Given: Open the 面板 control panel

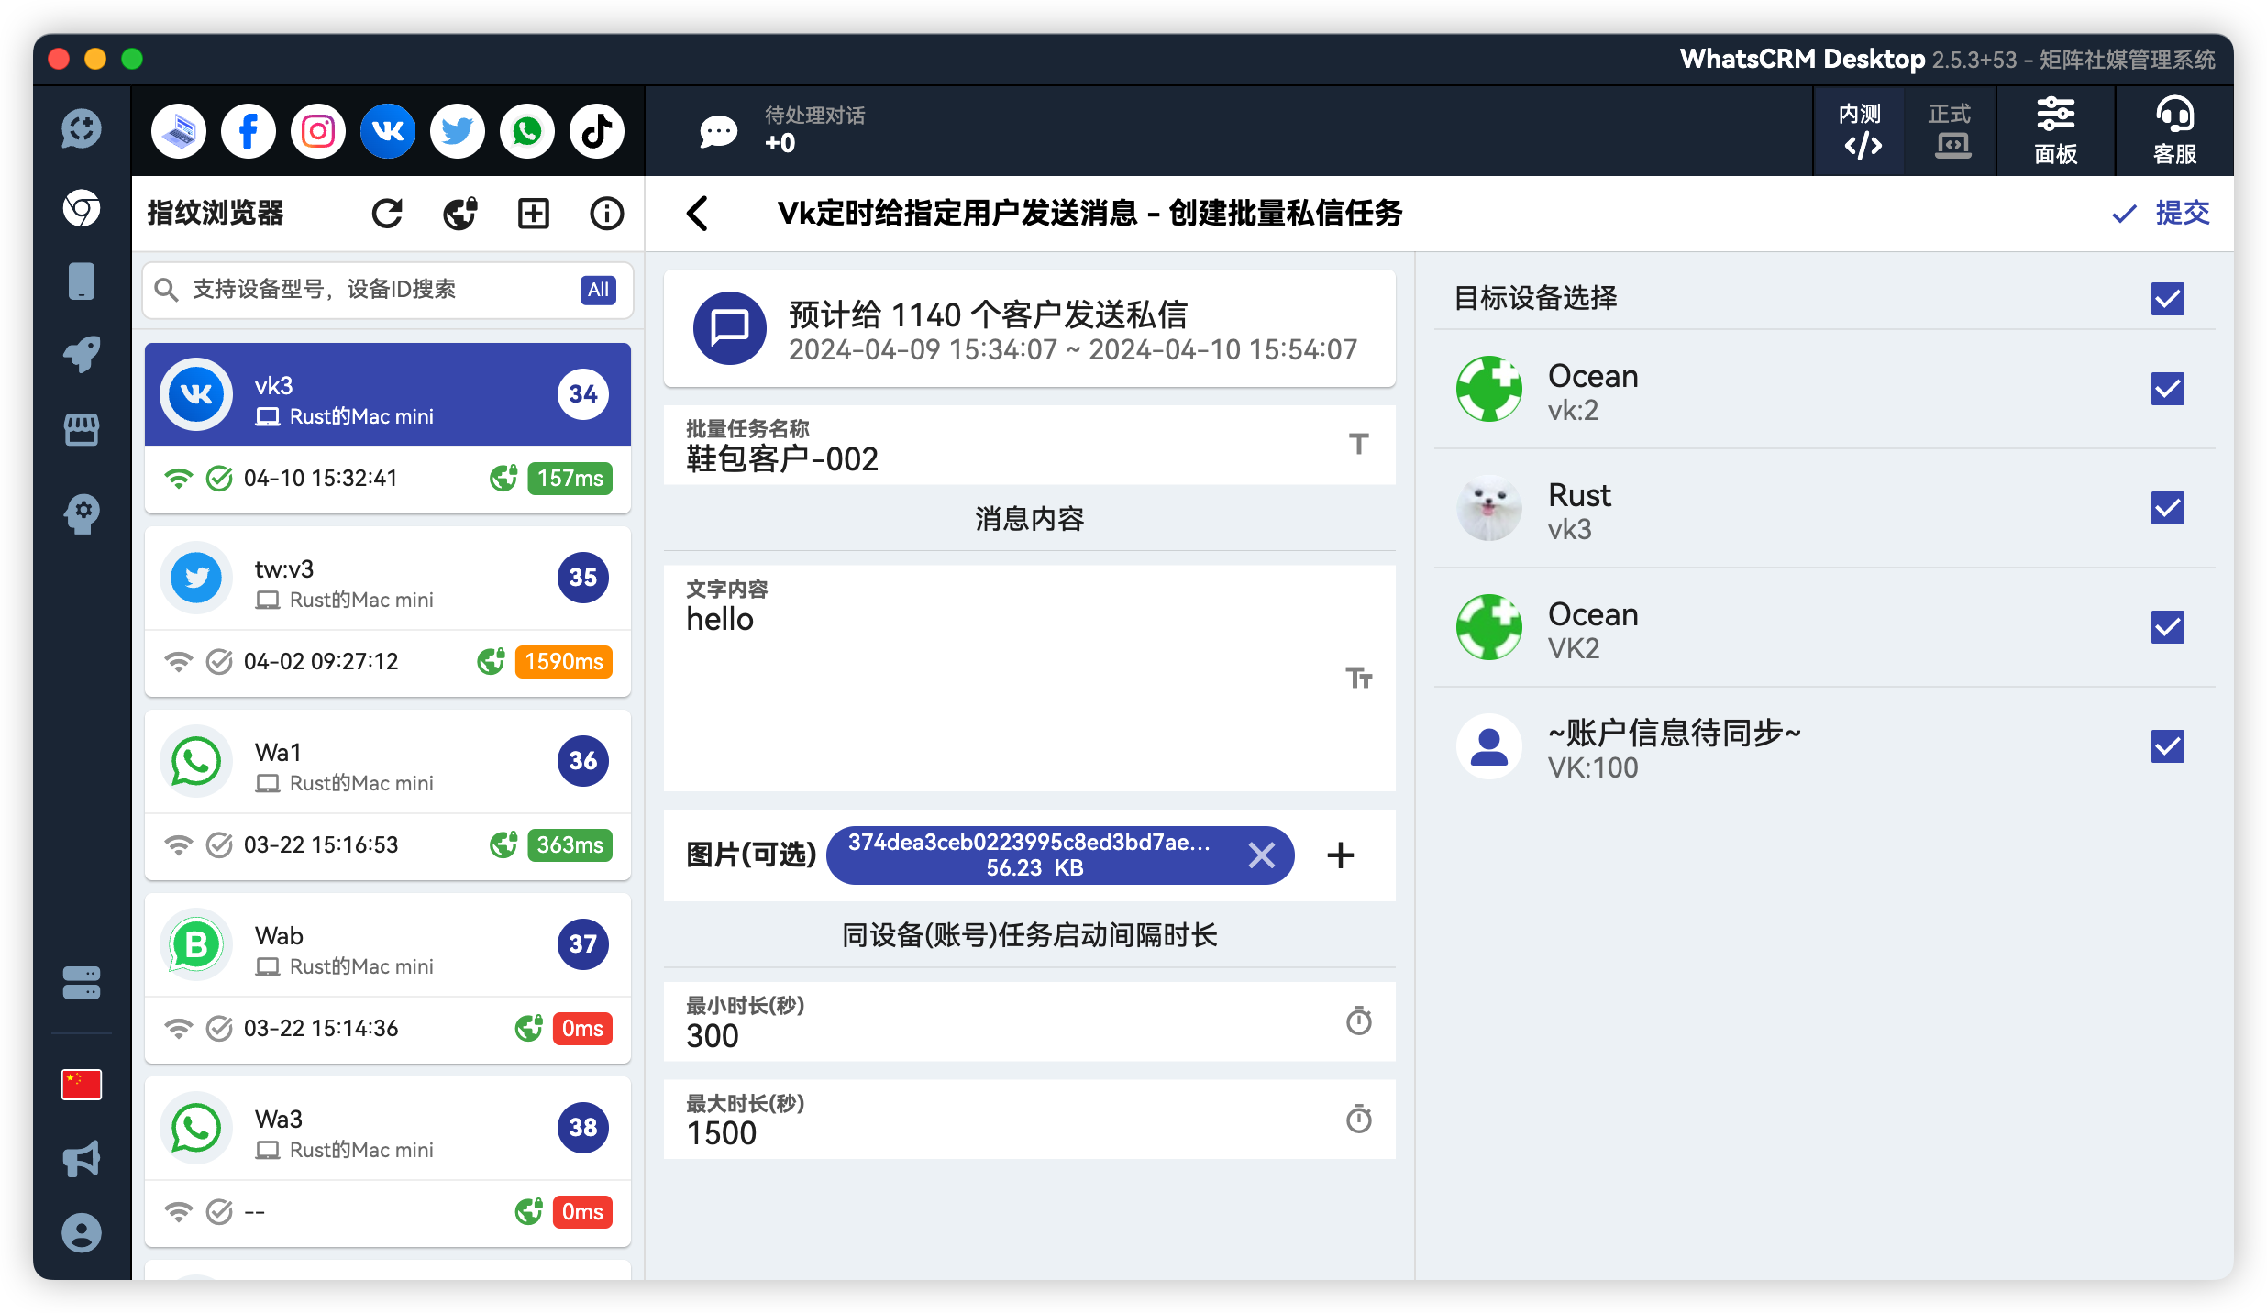Looking at the screenshot, I should point(2054,130).
